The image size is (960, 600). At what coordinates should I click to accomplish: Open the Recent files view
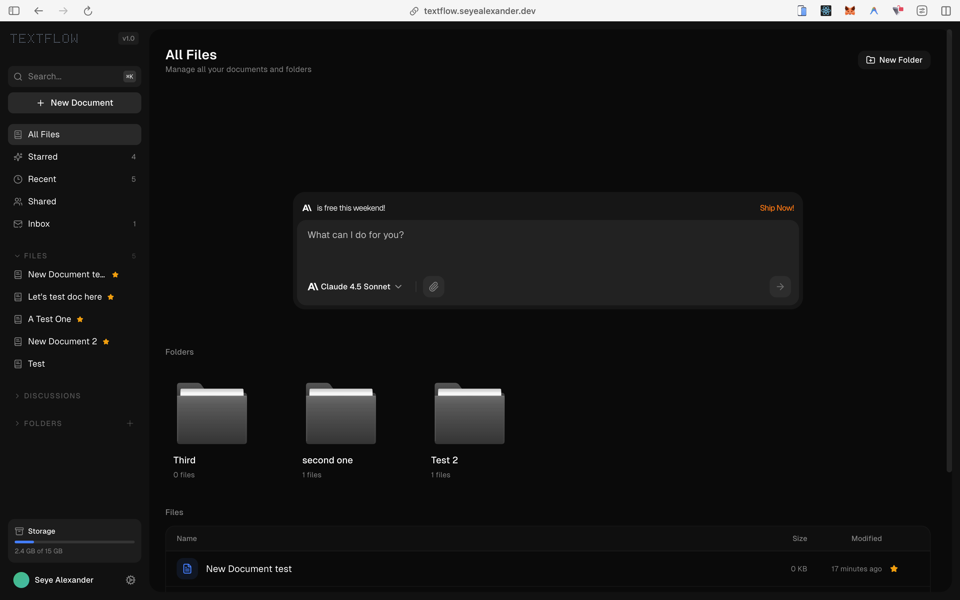(x=42, y=179)
